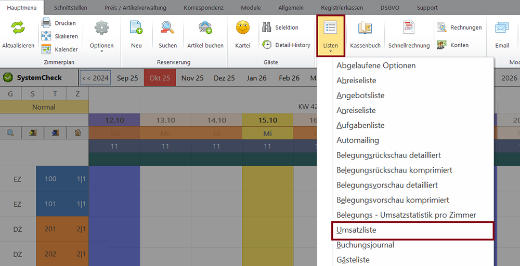
Task: Choose Anreiseliste in the dropdown
Action: click(356, 111)
